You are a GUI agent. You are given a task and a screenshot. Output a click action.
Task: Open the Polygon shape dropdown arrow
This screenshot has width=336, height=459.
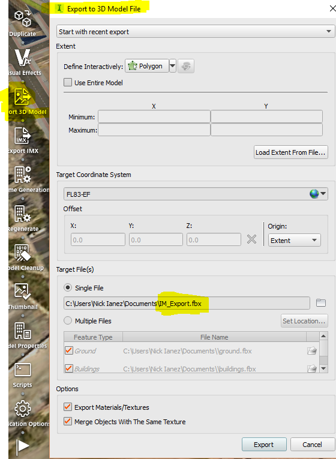click(173, 66)
